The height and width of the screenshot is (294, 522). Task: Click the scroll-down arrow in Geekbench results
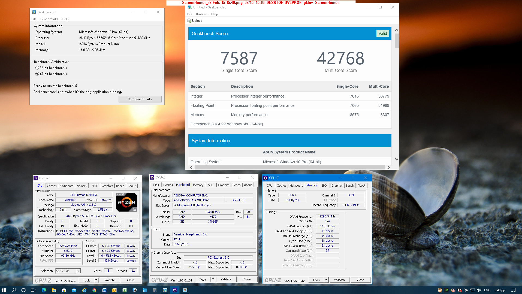(x=397, y=159)
